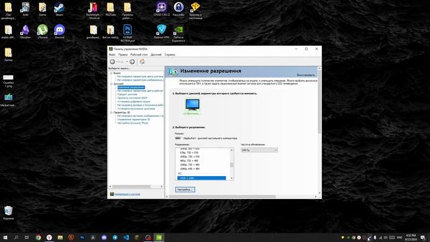Open the Корзина recycle bin
Image resolution: width=430 pixels, height=242 pixels.
coord(8,213)
